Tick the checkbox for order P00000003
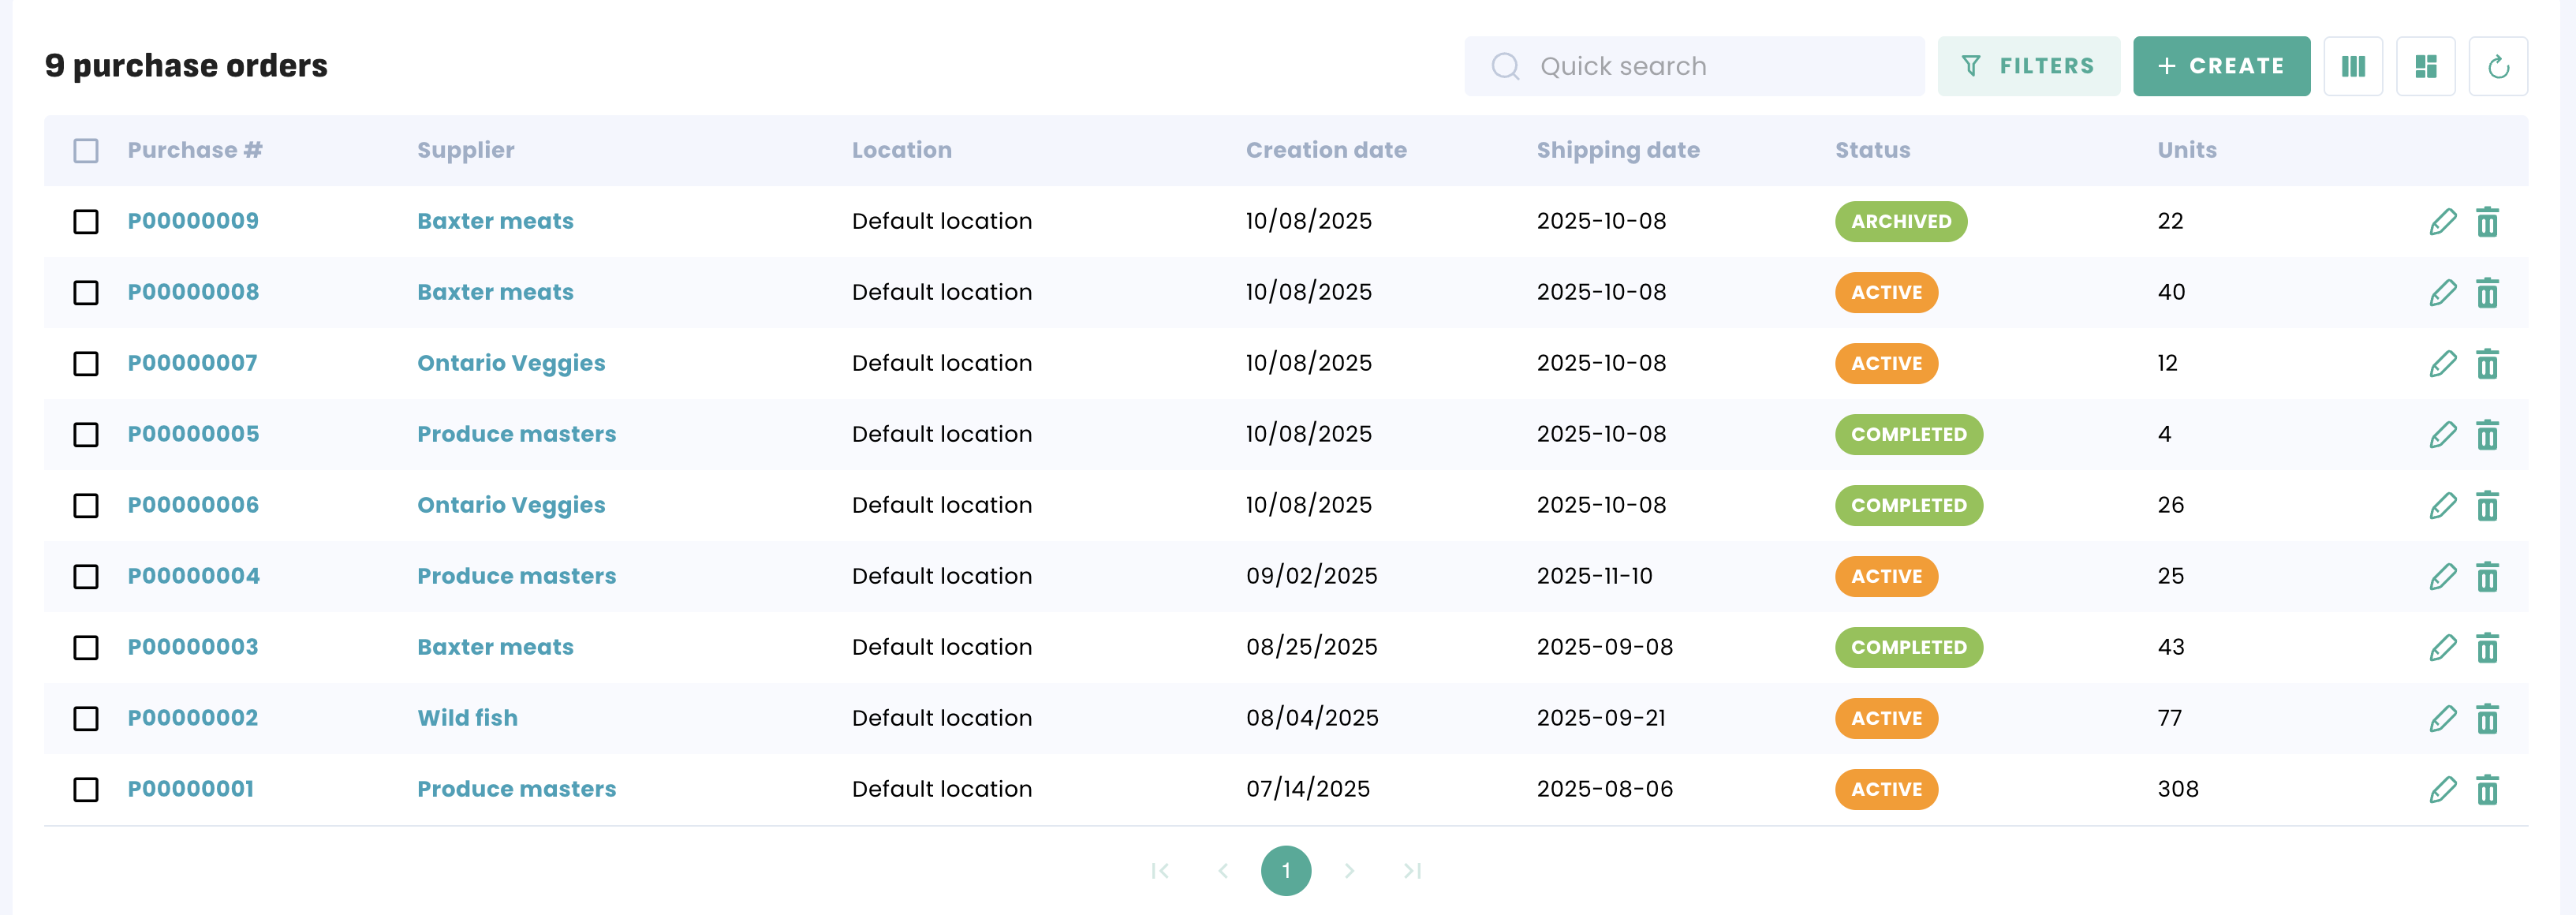 [x=86, y=647]
